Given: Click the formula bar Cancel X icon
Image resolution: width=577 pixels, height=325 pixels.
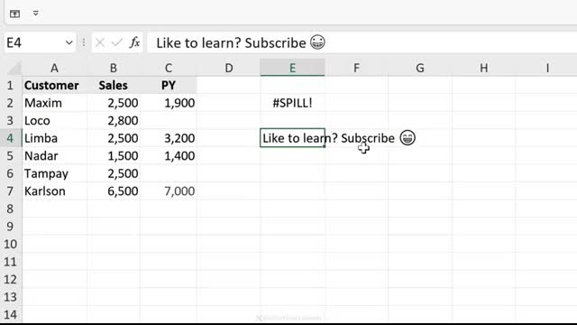Looking at the screenshot, I should pos(100,42).
